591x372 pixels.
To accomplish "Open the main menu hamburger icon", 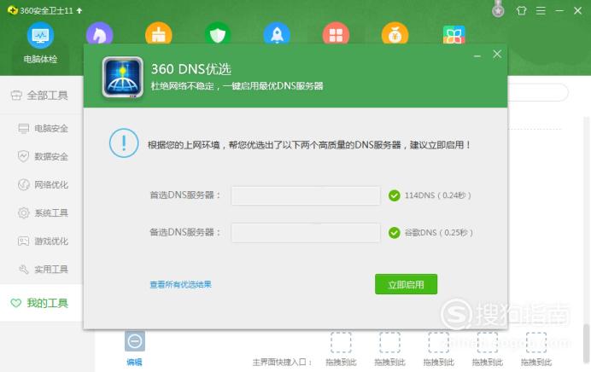I will 541,10.
